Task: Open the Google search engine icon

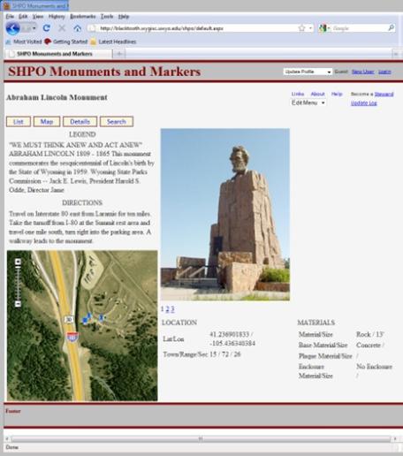Action: [323, 28]
